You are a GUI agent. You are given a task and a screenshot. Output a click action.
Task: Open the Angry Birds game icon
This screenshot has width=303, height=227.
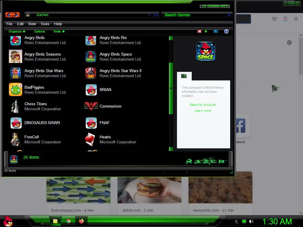click(x=15, y=40)
